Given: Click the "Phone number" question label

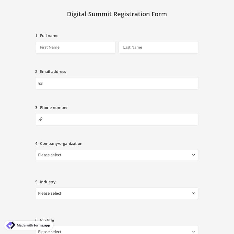Looking at the screenshot, I should pyautogui.click(x=54, y=108).
